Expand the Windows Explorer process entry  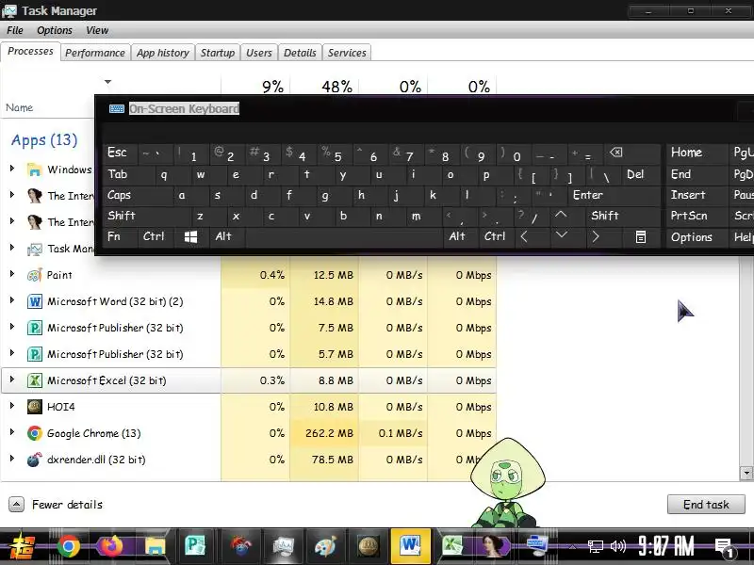(12, 169)
